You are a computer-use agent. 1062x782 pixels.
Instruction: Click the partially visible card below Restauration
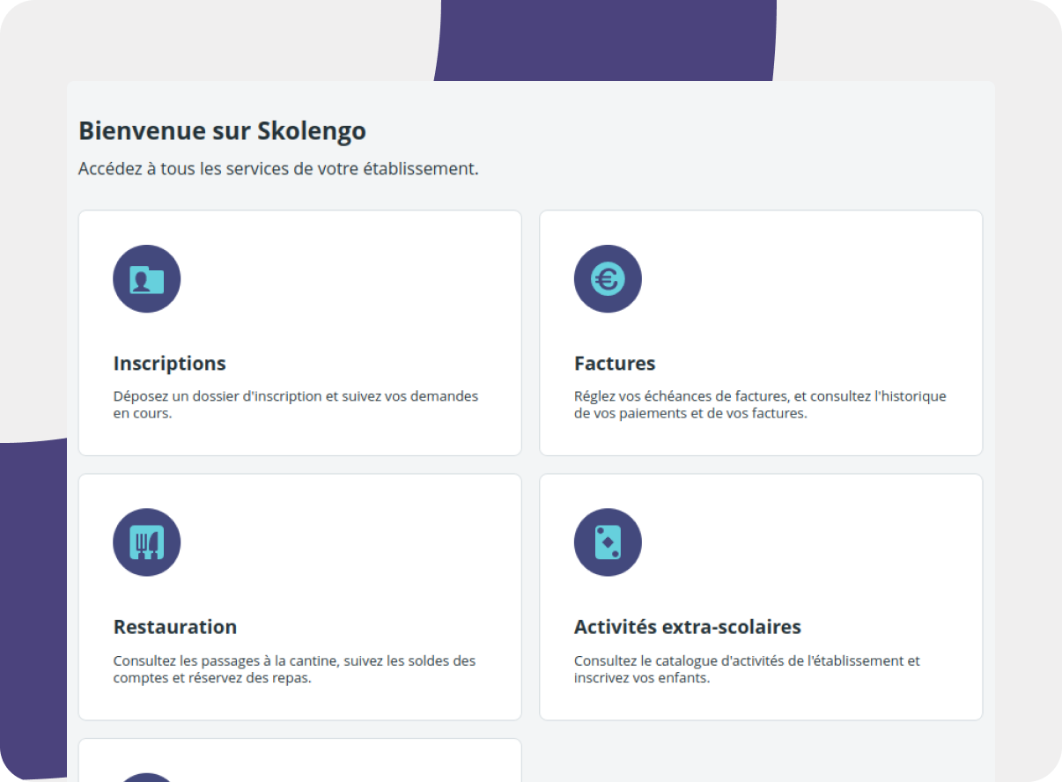click(299, 761)
